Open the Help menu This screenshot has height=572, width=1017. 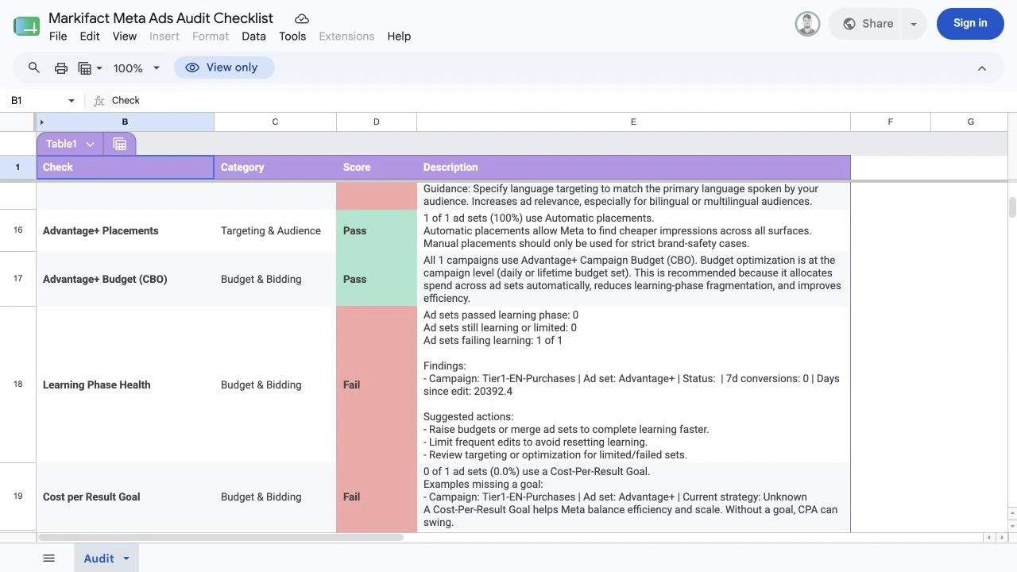(399, 37)
